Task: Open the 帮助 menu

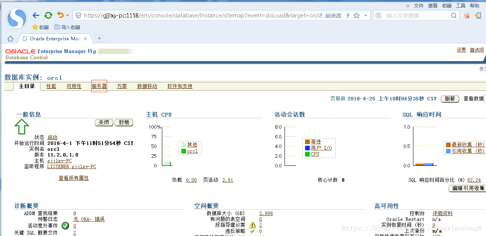Action: (474, 6)
